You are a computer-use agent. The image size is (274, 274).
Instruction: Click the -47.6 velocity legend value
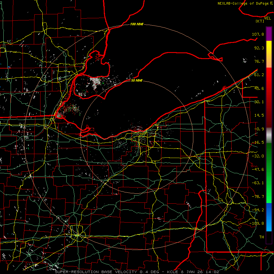click(258, 170)
